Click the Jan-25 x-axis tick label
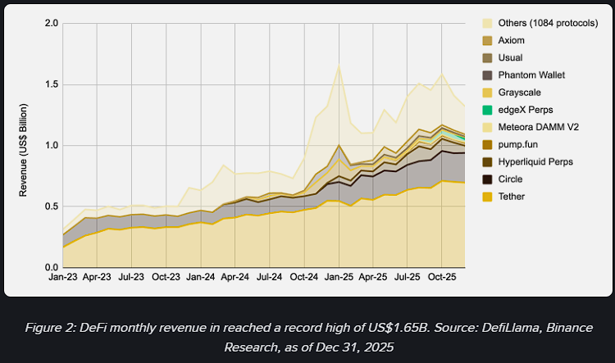Screen dimensions: 615x363 (338, 279)
